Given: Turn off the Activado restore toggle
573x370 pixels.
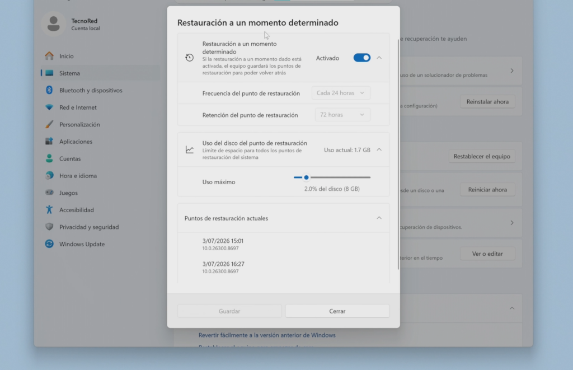Looking at the screenshot, I should tap(362, 58).
